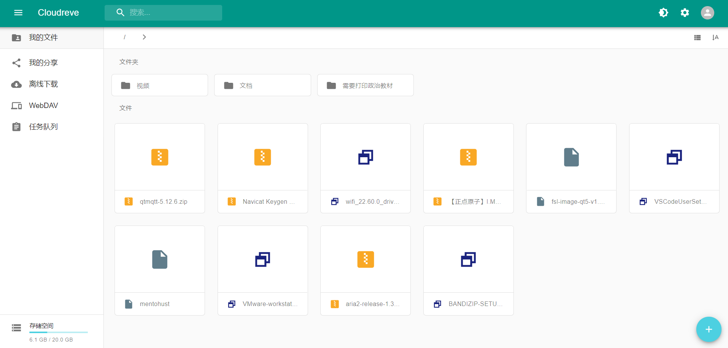The height and width of the screenshot is (348, 728).
Task: Open 任务队列 in sidebar
Action: coord(52,127)
